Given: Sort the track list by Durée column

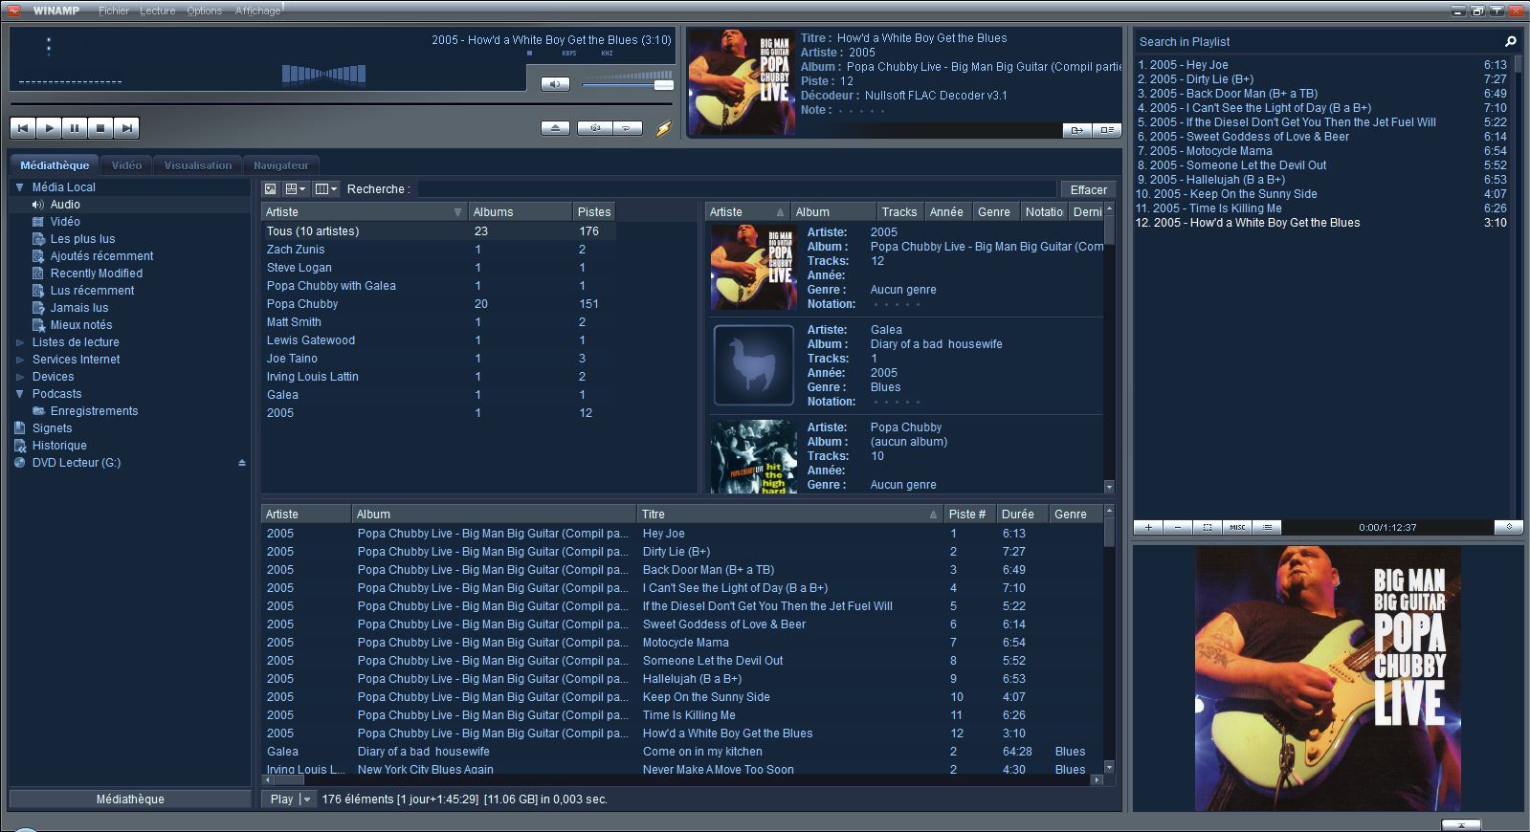Looking at the screenshot, I should tap(1022, 515).
